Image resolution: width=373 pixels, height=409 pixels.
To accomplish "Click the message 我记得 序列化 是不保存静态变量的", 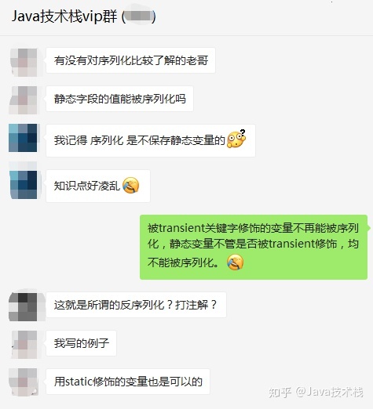I will (x=151, y=140).
